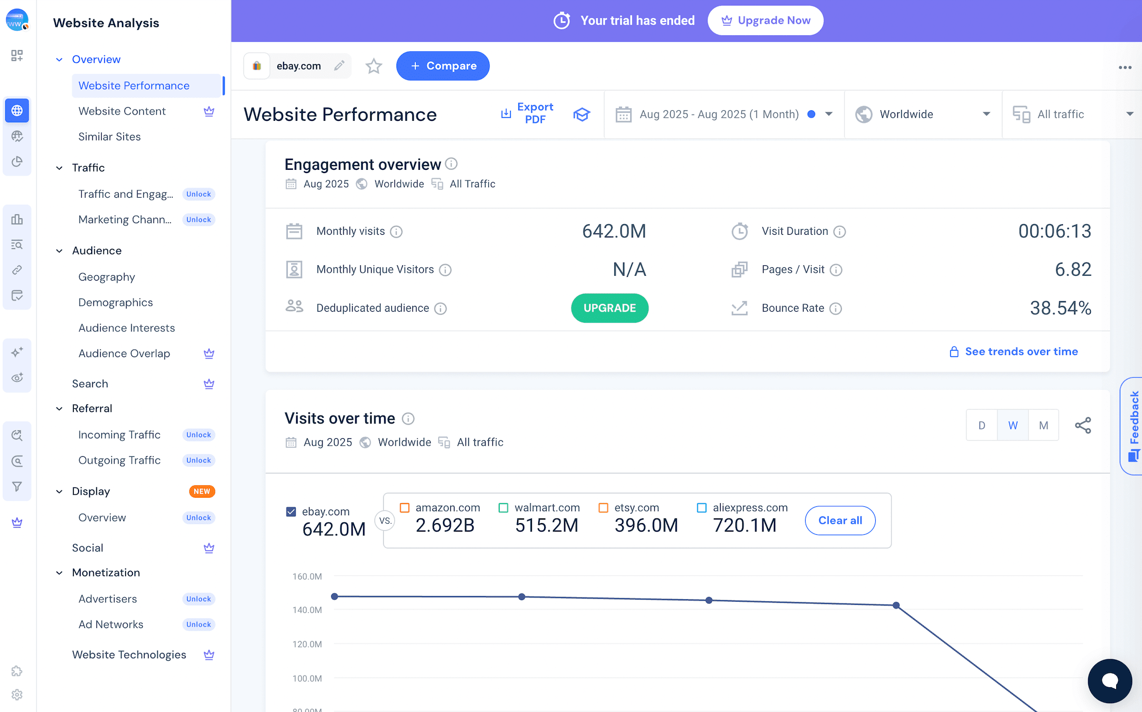Collapse the Referral section
The height and width of the screenshot is (712, 1142).
click(59, 409)
